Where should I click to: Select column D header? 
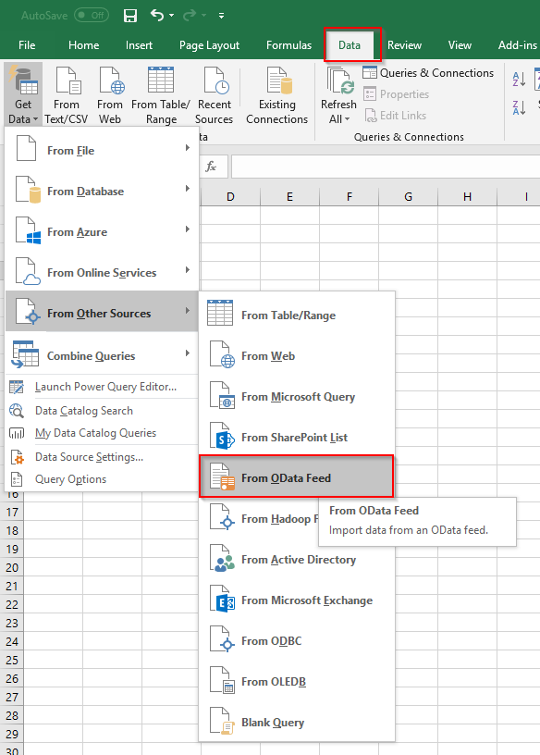click(230, 196)
